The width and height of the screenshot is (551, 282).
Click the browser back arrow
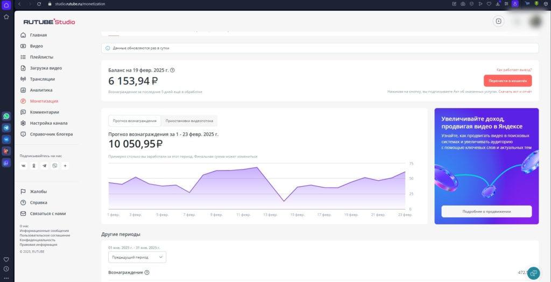(20, 4)
